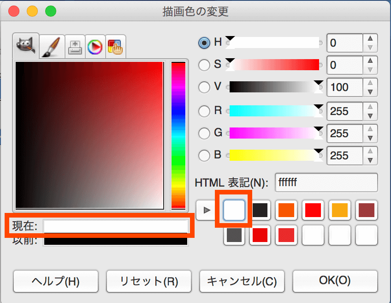Pick the pure red top-row swatch
Viewport: 391px width, 303px height.
pos(313,210)
